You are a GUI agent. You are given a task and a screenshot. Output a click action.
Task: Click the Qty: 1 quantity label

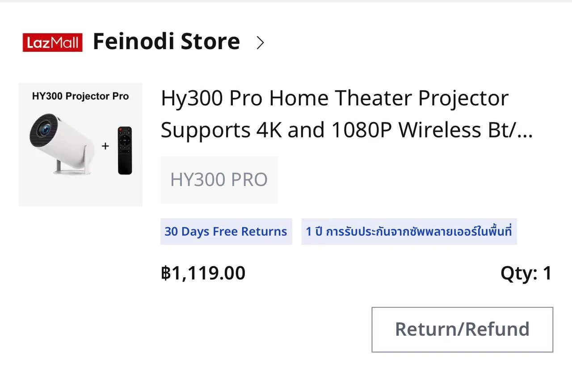point(526,273)
